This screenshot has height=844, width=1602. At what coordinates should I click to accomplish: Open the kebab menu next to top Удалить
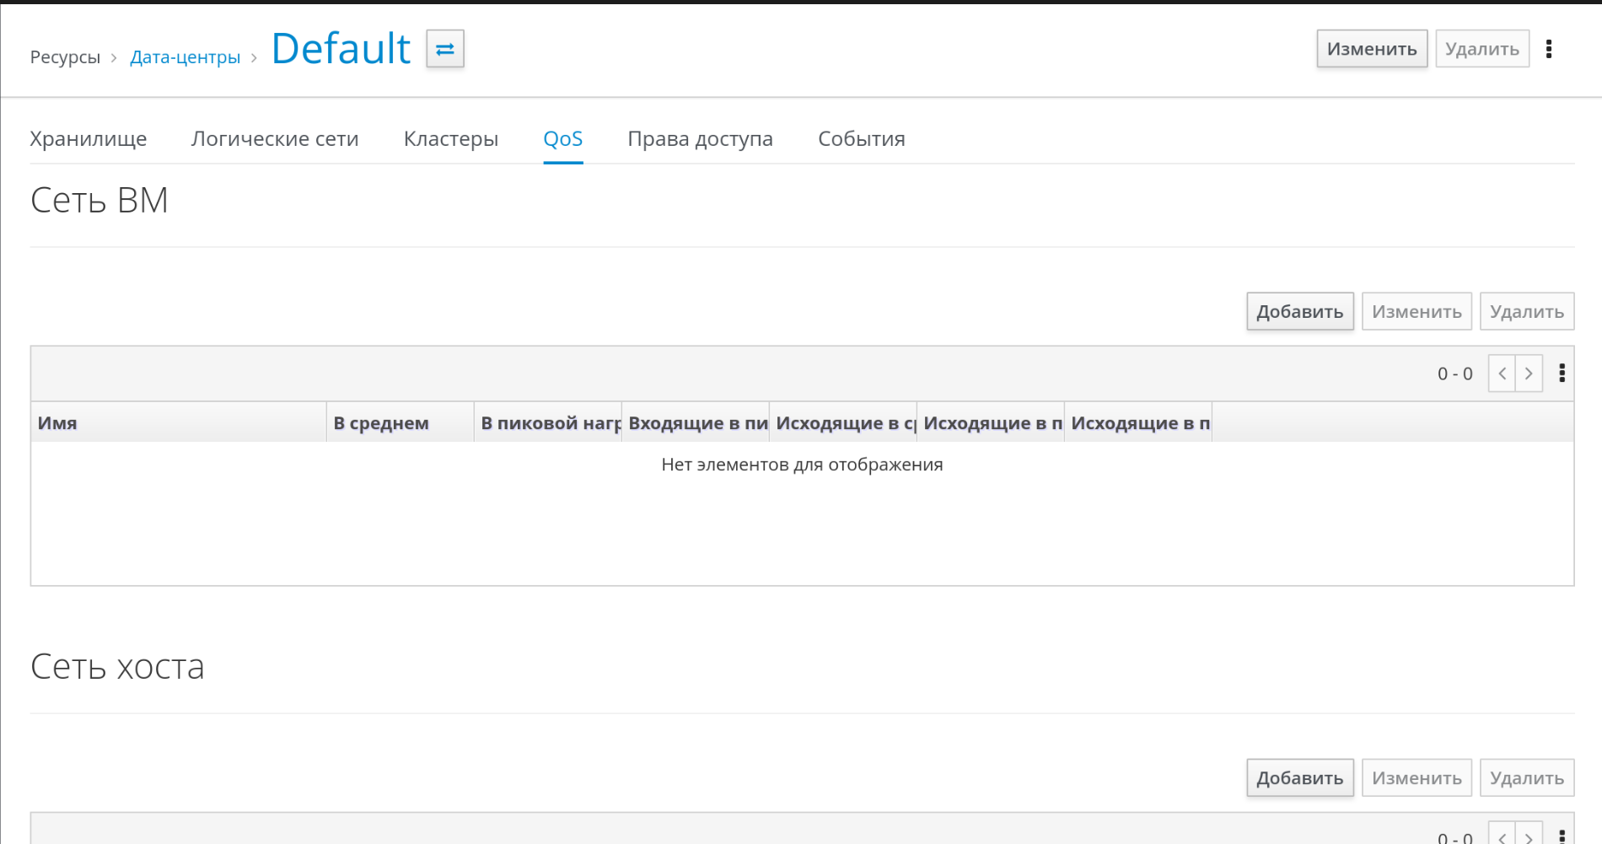1548,49
